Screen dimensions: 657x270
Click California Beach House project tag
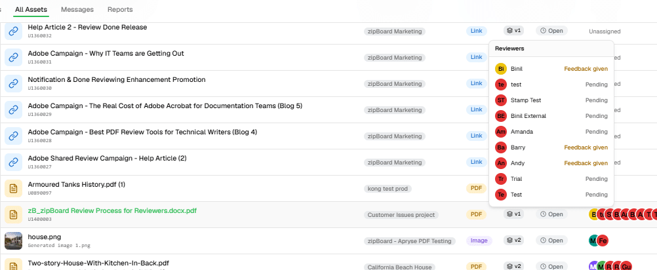[399, 267]
